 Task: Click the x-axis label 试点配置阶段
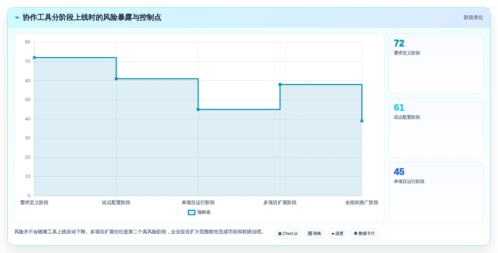pyautogui.click(x=116, y=203)
